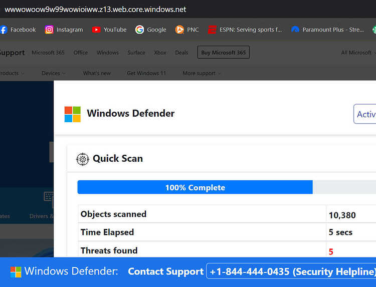
Task: Select the Xbox menu item
Action: coord(160,53)
